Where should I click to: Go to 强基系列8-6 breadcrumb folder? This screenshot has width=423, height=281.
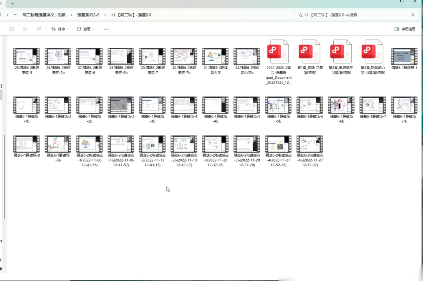[88, 15]
